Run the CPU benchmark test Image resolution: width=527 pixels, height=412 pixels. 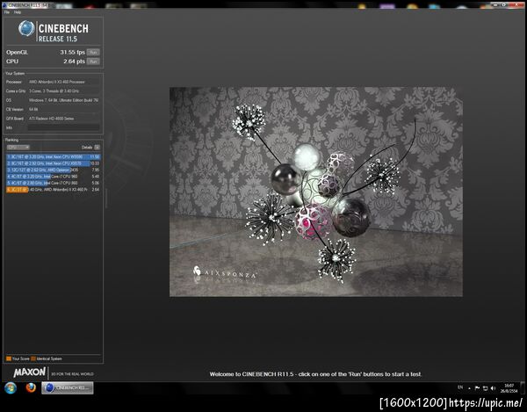coord(93,61)
